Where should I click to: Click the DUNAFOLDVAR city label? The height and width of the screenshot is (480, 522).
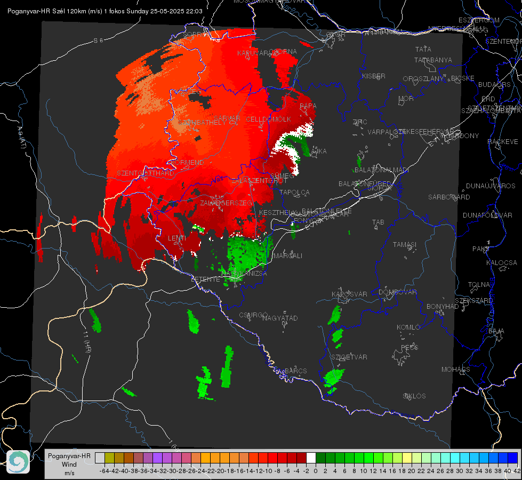tap(487, 215)
